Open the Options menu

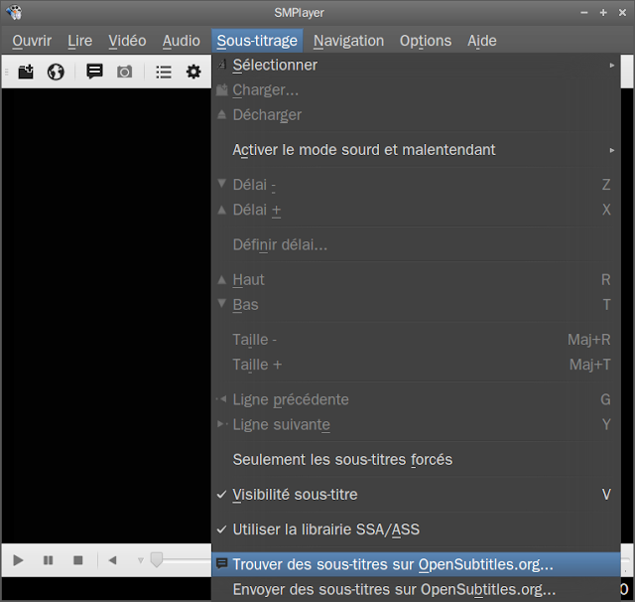[426, 41]
